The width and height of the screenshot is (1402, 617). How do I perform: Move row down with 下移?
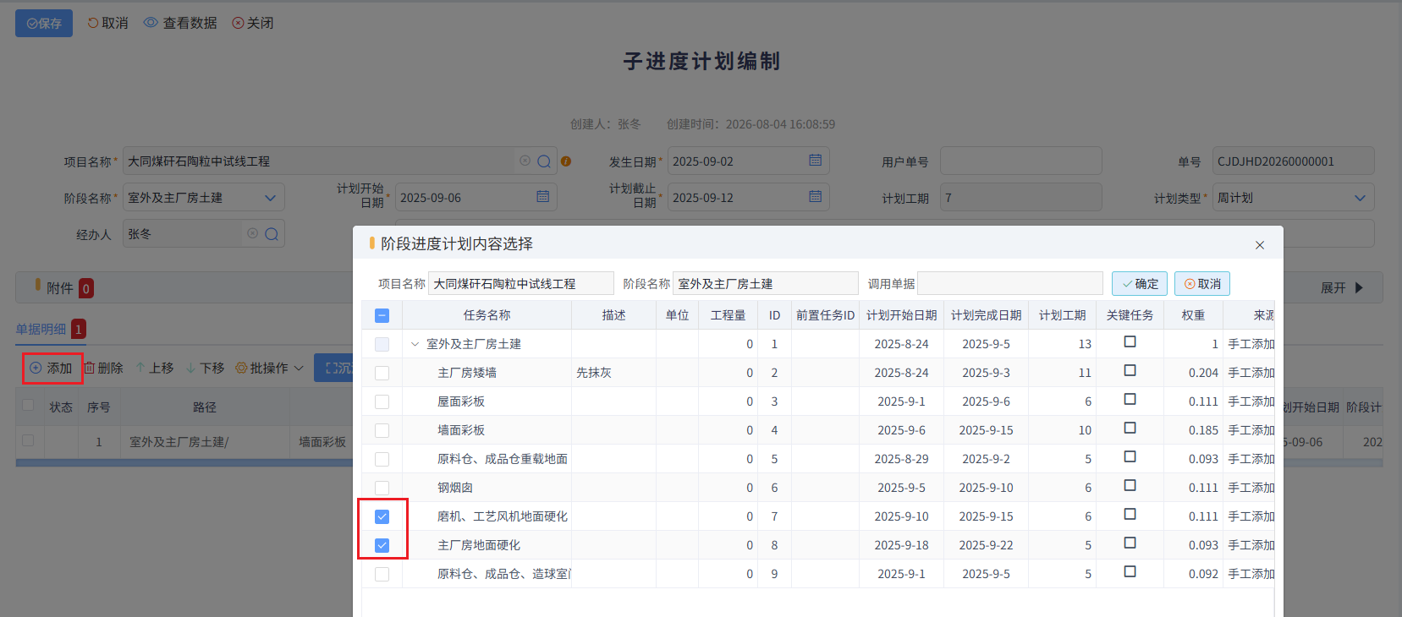[x=206, y=369]
